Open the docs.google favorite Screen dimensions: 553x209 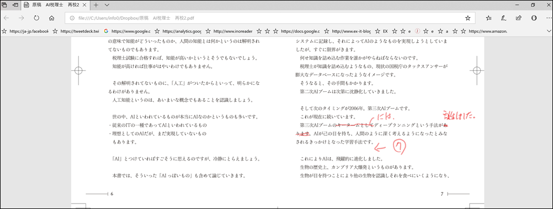pos(296,31)
